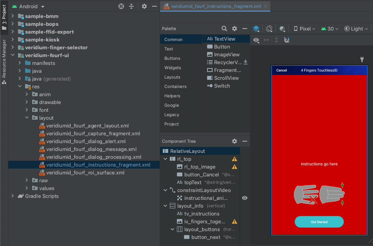Screen dimensions: 373x246
Task: Collapse the layout_info node in Component Tree
Action: click(x=165, y=206)
